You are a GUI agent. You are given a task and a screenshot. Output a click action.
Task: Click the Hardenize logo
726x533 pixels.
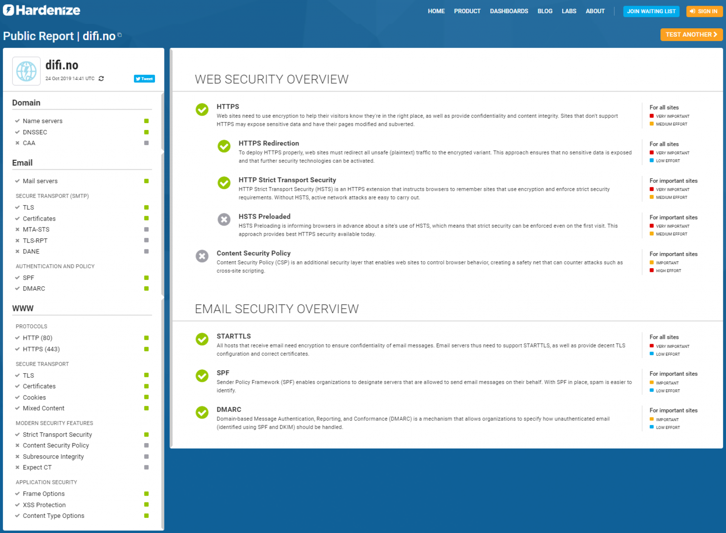(x=42, y=10)
